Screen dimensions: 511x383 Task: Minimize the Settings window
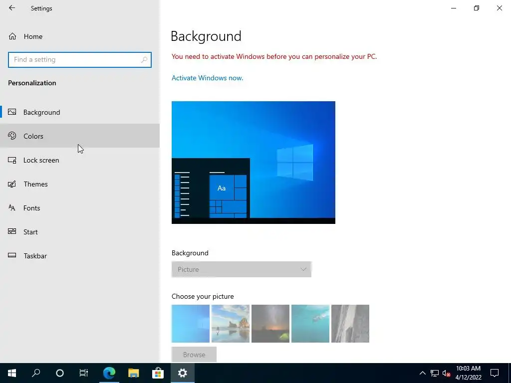[x=453, y=8]
